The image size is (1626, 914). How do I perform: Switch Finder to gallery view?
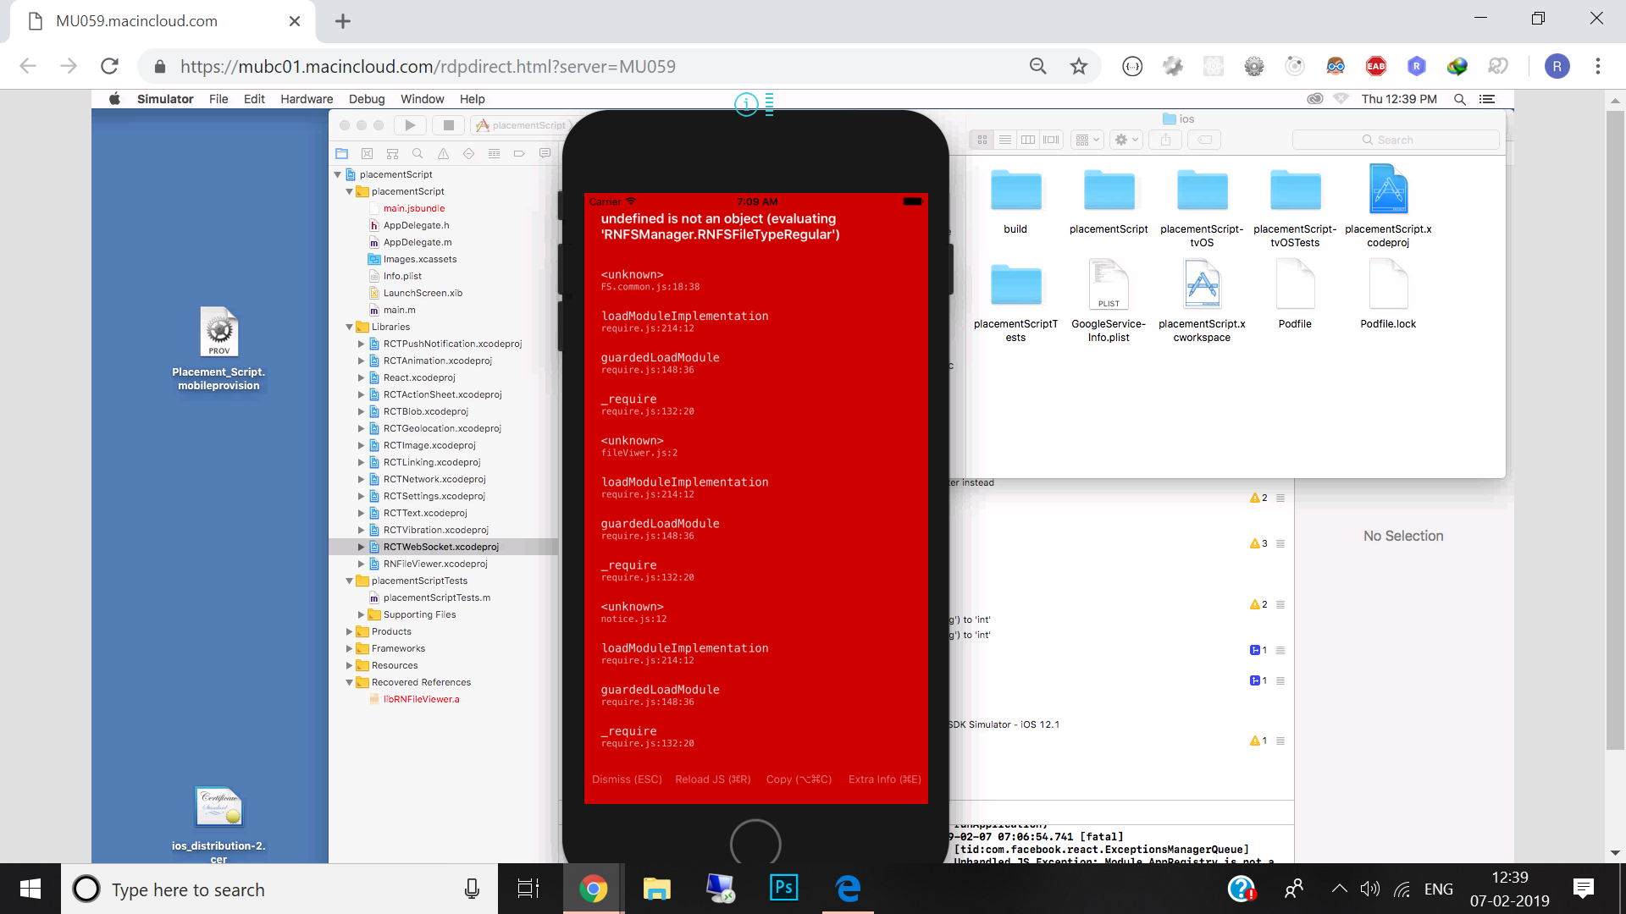click(x=1051, y=140)
